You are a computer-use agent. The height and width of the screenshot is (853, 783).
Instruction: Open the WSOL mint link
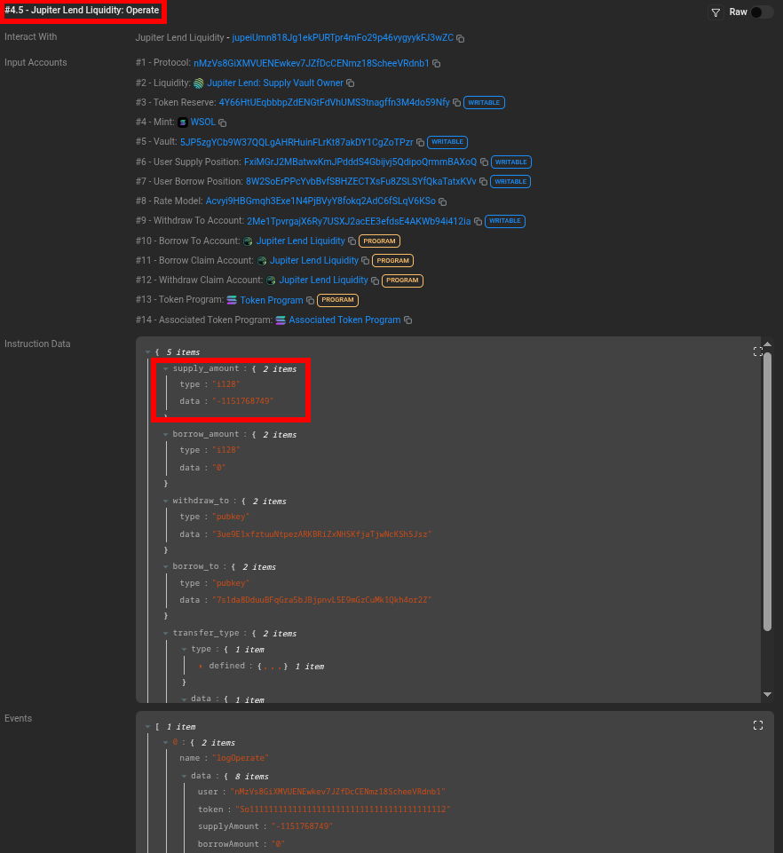203,122
